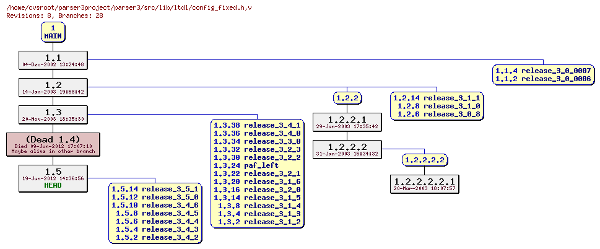Click tag 1.5.10 release_3_4_6
The width and height of the screenshot is (600, 249).
point(155,205)
